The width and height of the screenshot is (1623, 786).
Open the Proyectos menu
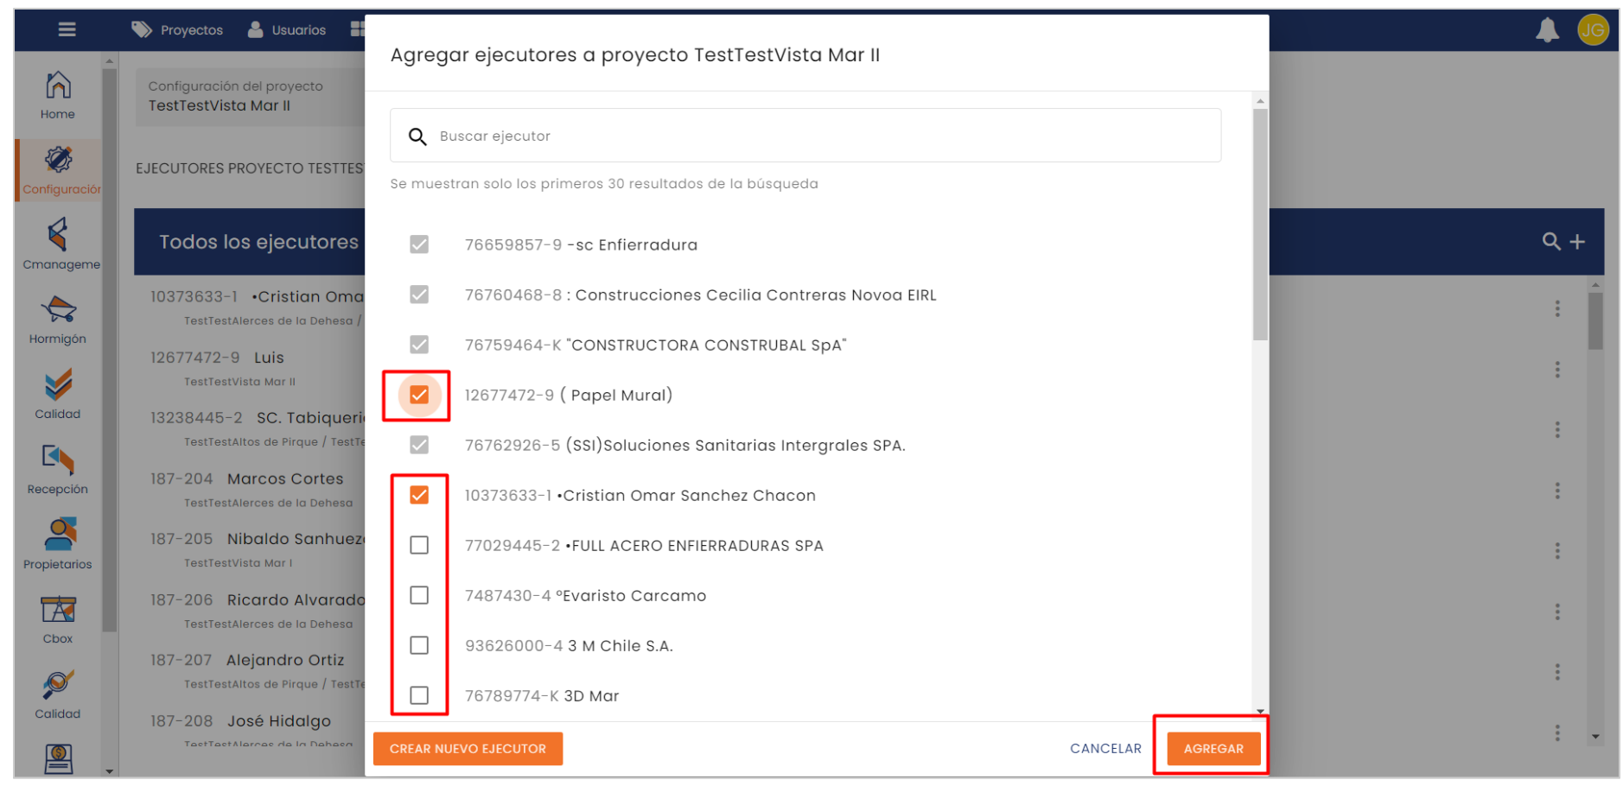178,30
